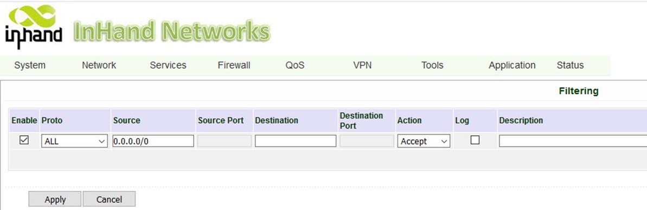Tick the Log checkbox

[x=475, y=140]
